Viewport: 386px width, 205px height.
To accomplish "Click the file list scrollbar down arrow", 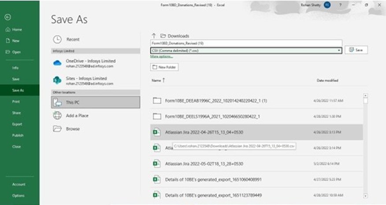I will coord(366,196).
